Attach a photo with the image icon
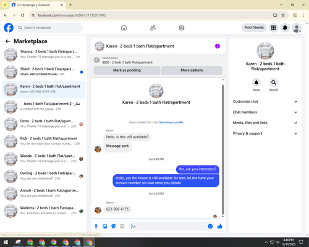The width and height of the screenshot is (309, 247). 105,227
